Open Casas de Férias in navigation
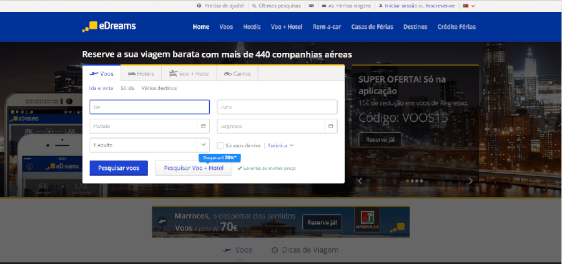This screenshot has height=264, width=562. 372,27
